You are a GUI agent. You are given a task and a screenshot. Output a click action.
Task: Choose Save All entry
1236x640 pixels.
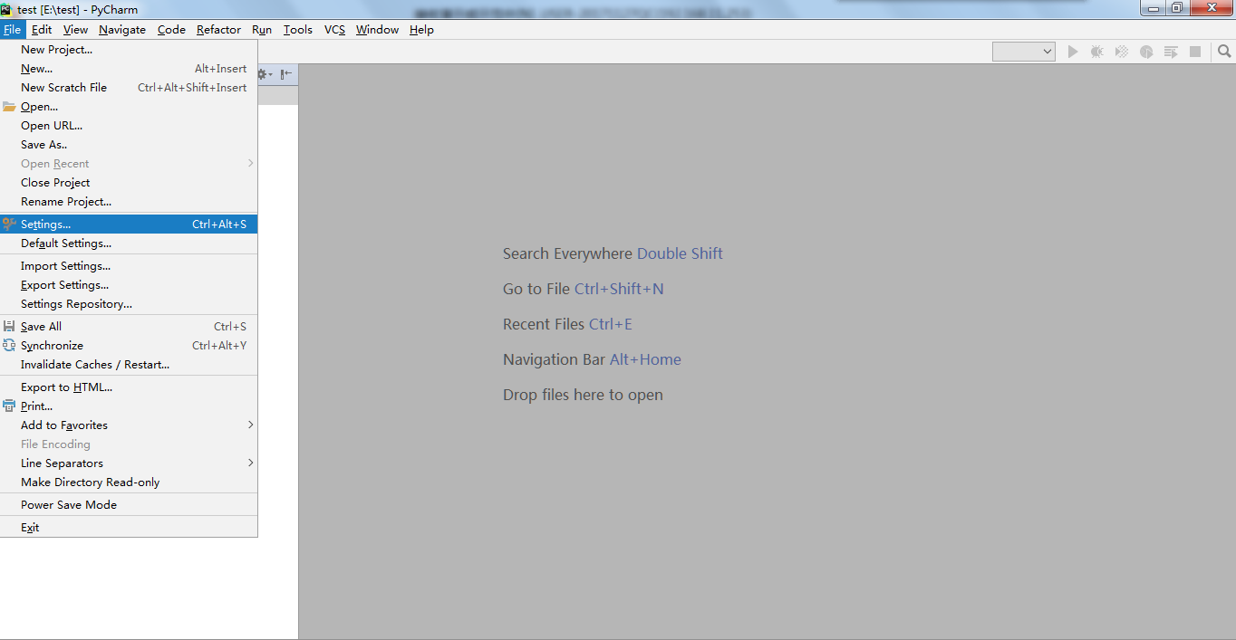coord(129,327)
